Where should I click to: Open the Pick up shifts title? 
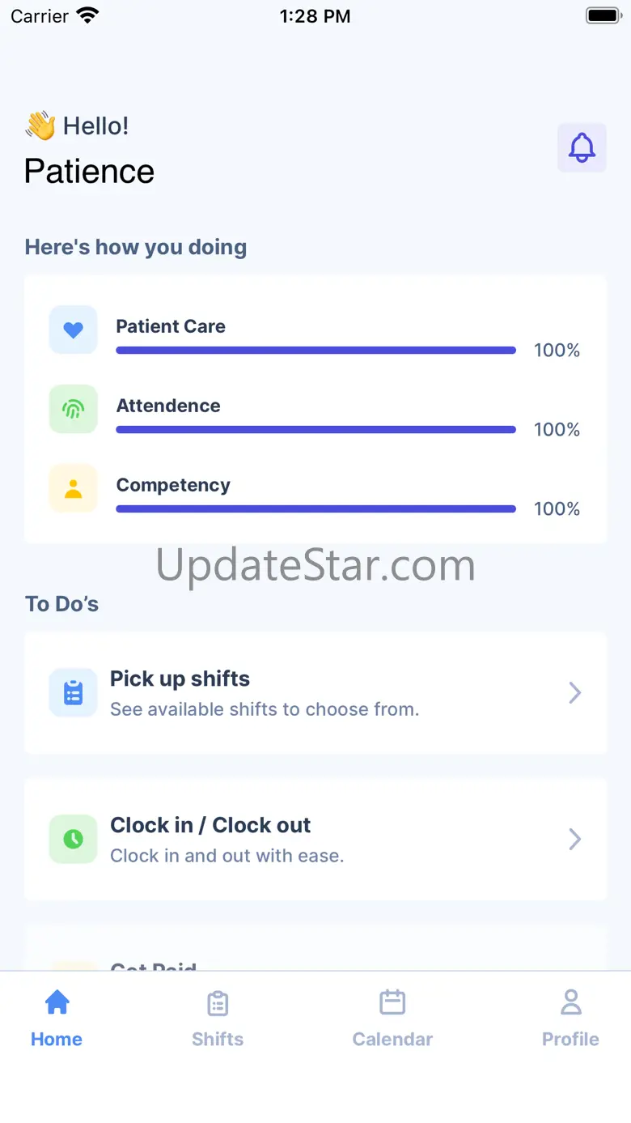click(180, 678)
